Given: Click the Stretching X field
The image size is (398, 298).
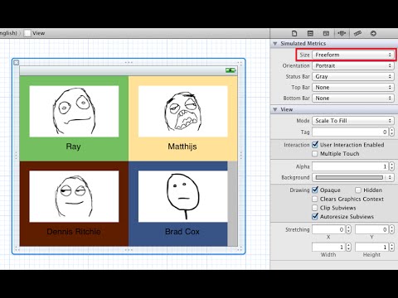Looking at the screenshot, I should tap(328, 229).
